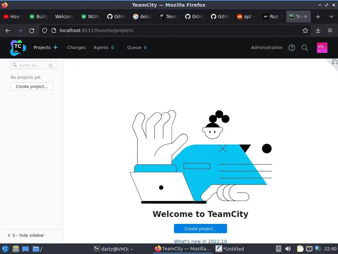The image size is (338, 254).
Task: Go back with the browser back arrow
Action: 8,31
